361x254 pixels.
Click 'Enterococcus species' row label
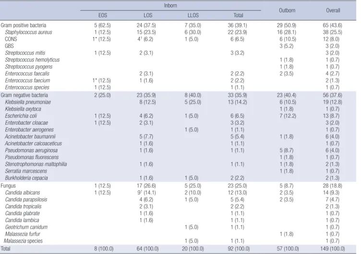(x=27, y=87)
